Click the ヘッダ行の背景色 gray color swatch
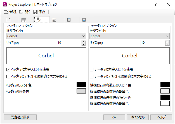The height and width of the screenshot is (124, 175). tap(81, 91)
